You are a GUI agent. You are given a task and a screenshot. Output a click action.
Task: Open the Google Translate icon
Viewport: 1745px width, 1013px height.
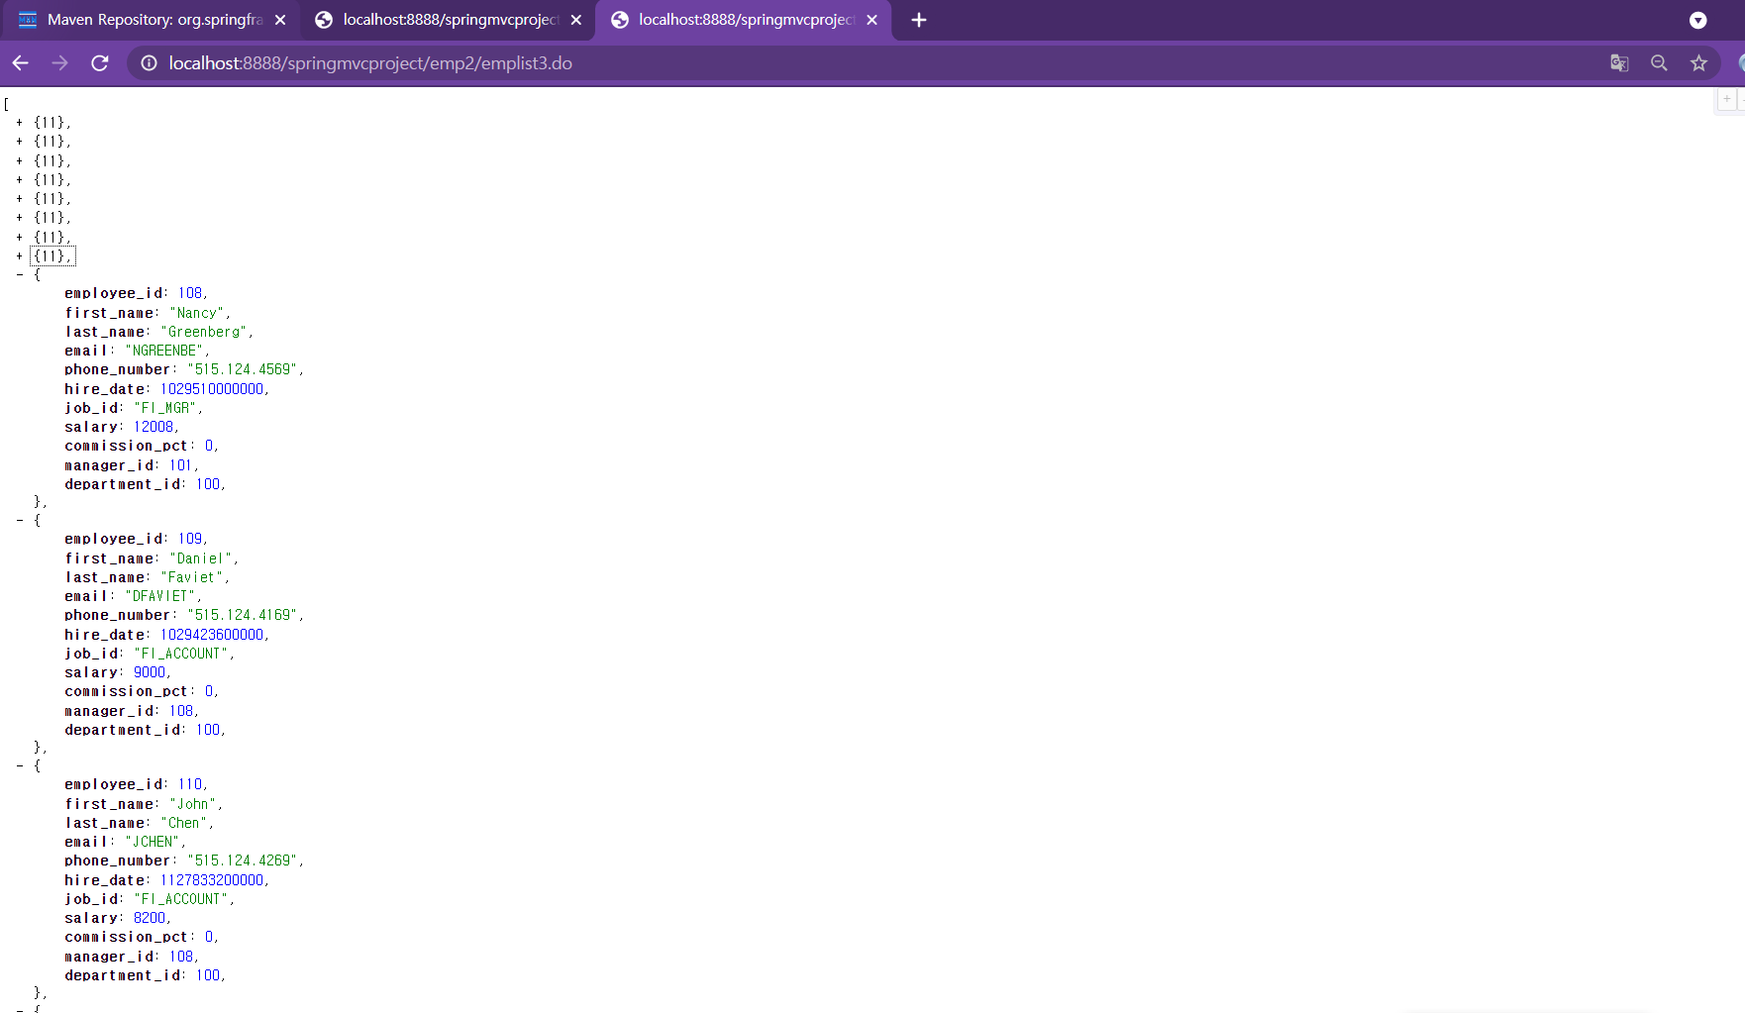[1619, 63]
